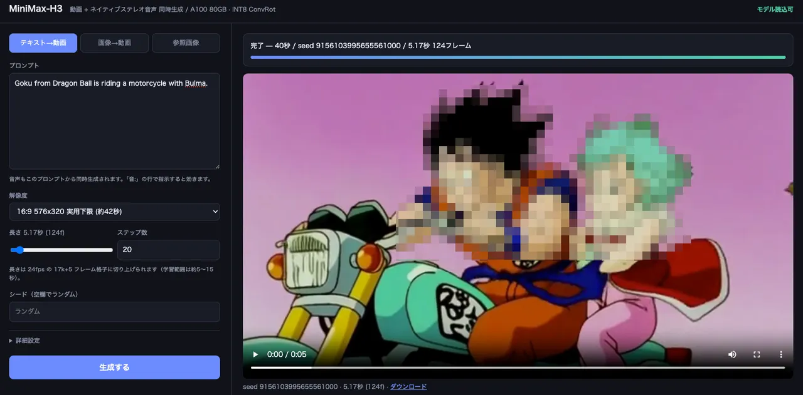This screenshot has height=395, width=803.
Task: Click the 長さ 5.17秒 (124f) label
Action: pos(37,232)
